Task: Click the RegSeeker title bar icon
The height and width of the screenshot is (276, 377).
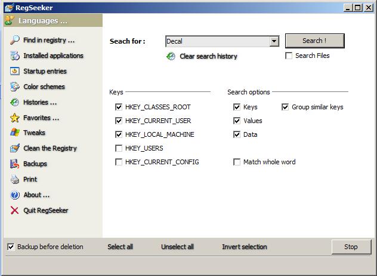Action: pyautogui.click(x=9, y=8)
